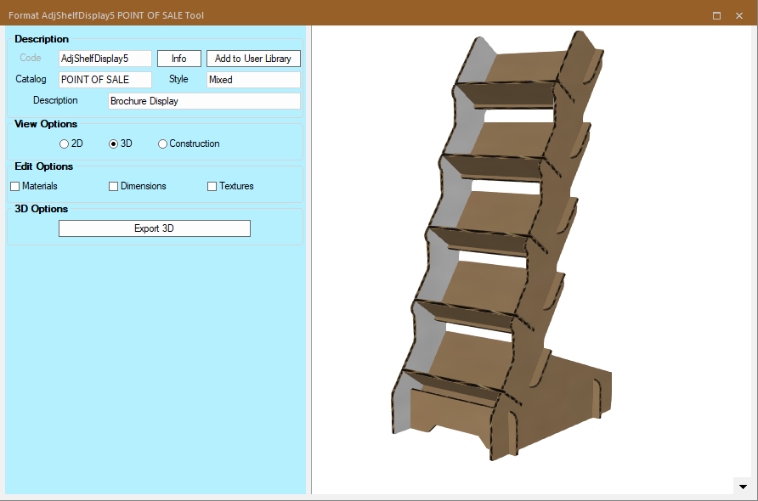Click the brochure display 3D model preview
This screenshot has height=501, width=758.
[501, 245]
